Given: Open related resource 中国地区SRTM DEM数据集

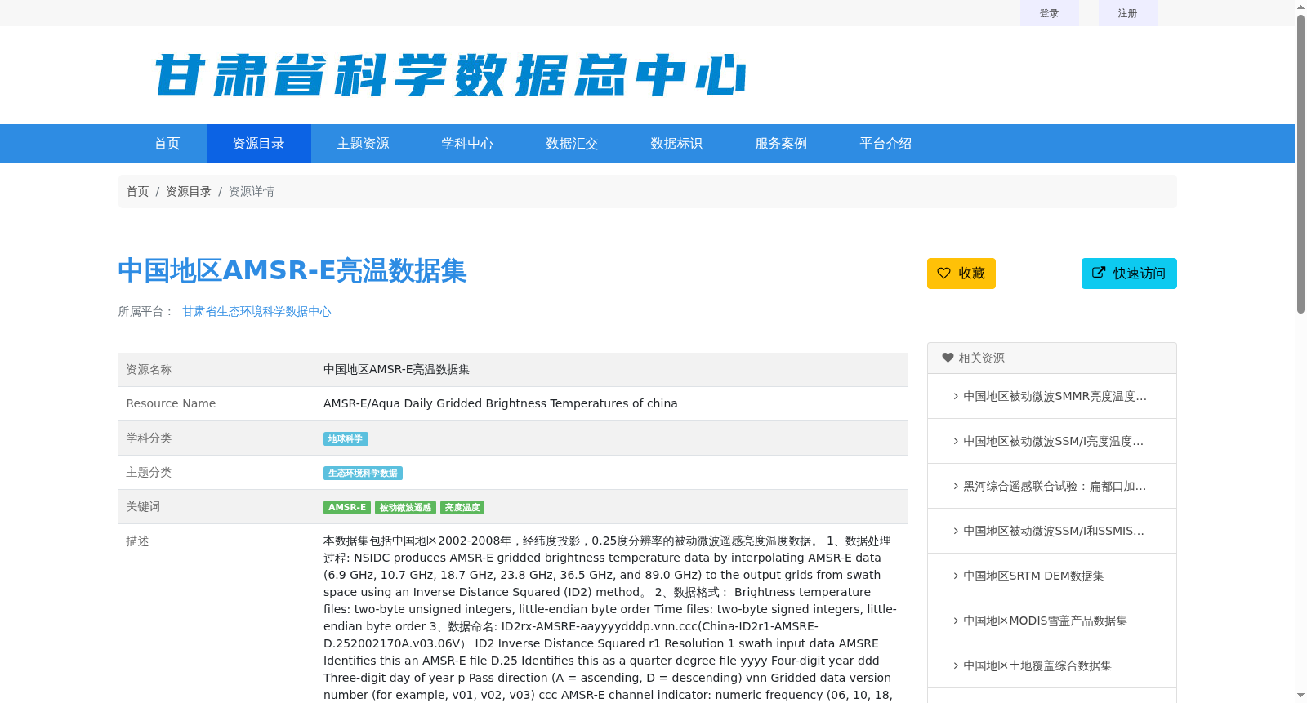Looking at the screenshot, I should (1033, 576).
